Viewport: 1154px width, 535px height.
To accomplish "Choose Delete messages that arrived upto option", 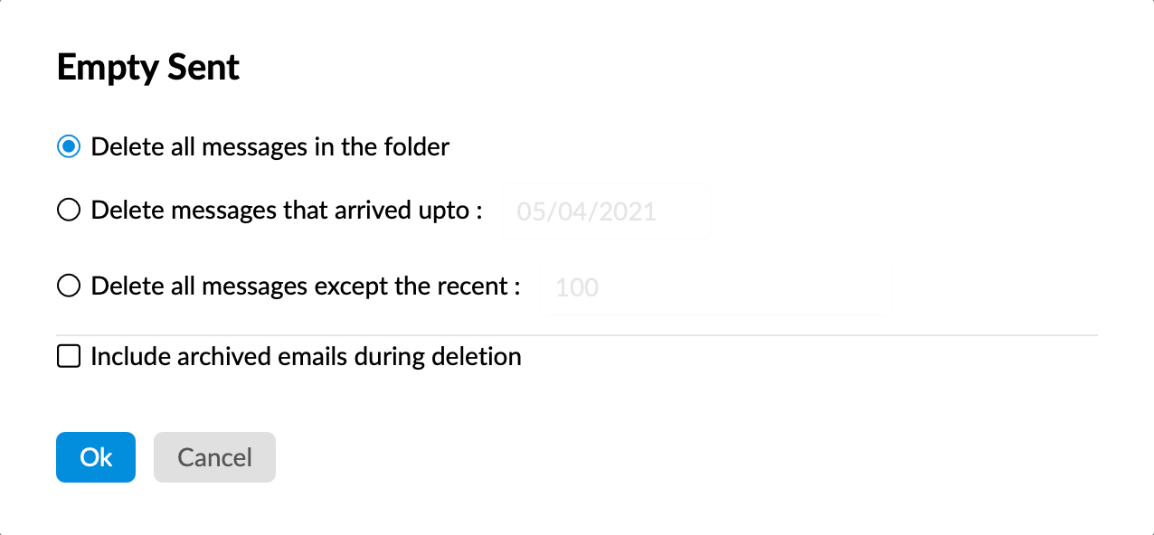I will tap(69, 211).
